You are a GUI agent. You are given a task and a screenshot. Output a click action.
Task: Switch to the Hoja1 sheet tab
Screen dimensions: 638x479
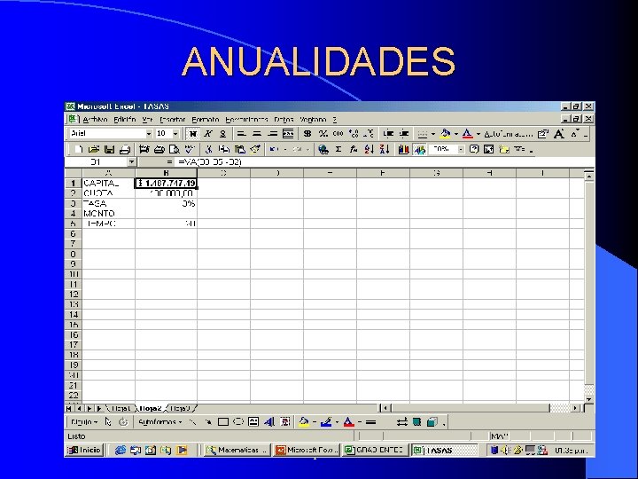(121, 408)
